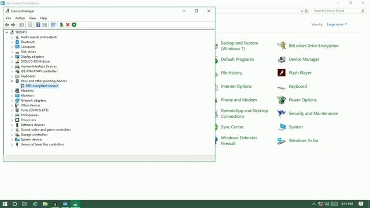The height and width of the screenshot is (208, 370).
Task: Open the Action menu in Device Manager
Action: coord(20,18)
